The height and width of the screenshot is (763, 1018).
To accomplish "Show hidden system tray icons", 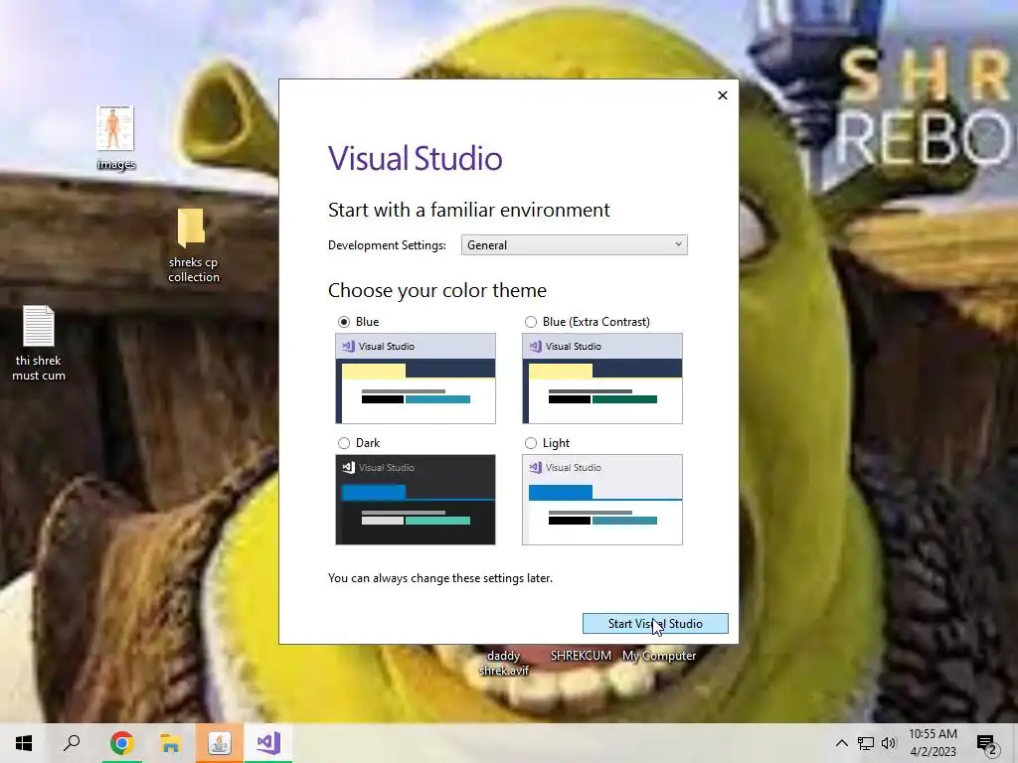I will [841, 743].
